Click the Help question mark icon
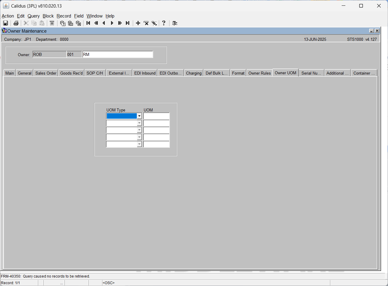388x286 pixels. pos(164,23)
